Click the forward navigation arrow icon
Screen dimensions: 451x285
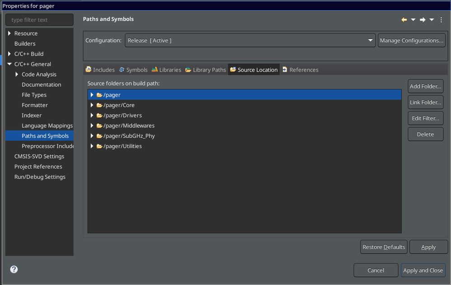point(423,19)
